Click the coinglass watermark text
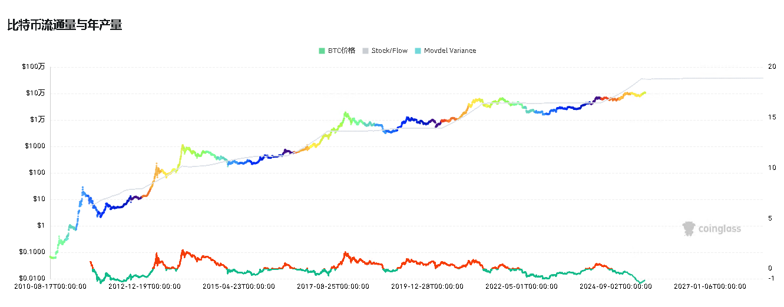Screen dimensions: 784x307 coord(719,229)
